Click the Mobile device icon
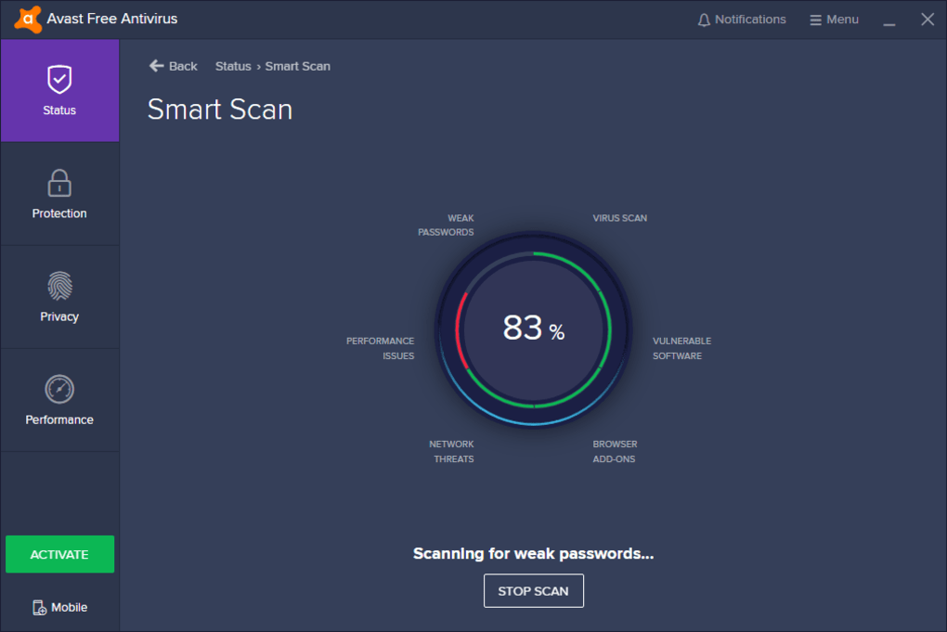This screenshot has height=632, width=947. click(x=40, y=608)
